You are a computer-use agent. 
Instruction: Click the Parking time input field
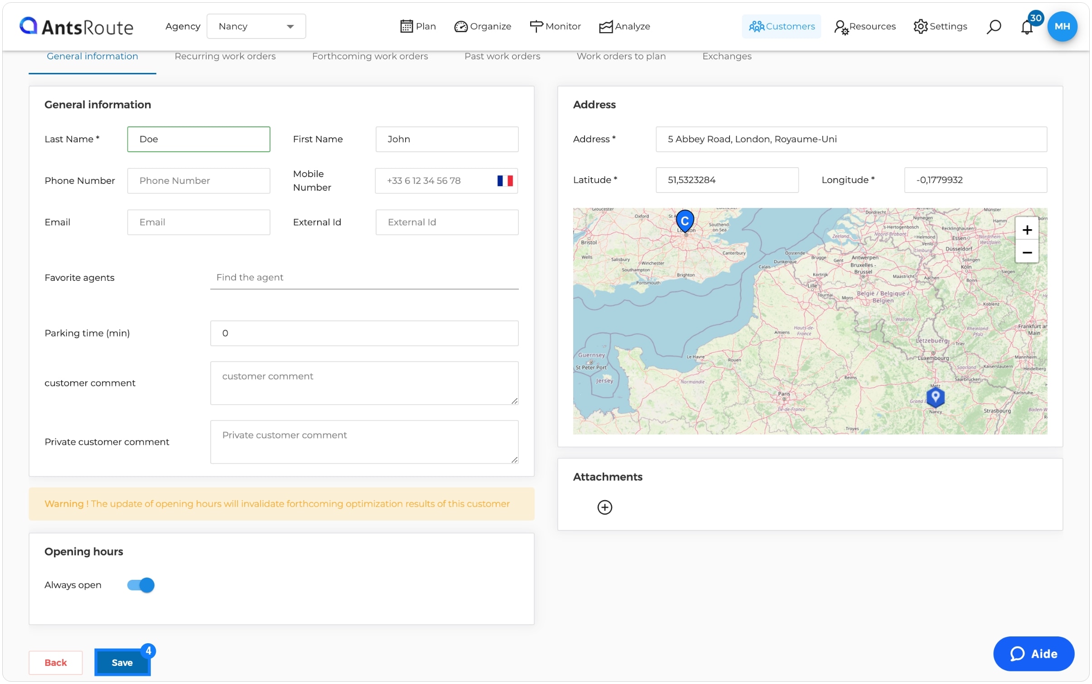tap(364, 333)
